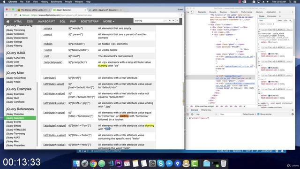The width and height of the screenshot is (300, 169).
Task: Open Default levels dropdown in Console
Action: (x=249, y=114)
